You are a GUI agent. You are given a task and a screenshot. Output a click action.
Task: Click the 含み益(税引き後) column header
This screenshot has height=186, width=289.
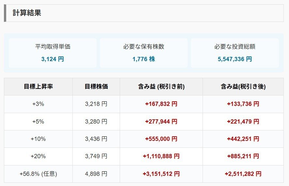tap(243, 87)
